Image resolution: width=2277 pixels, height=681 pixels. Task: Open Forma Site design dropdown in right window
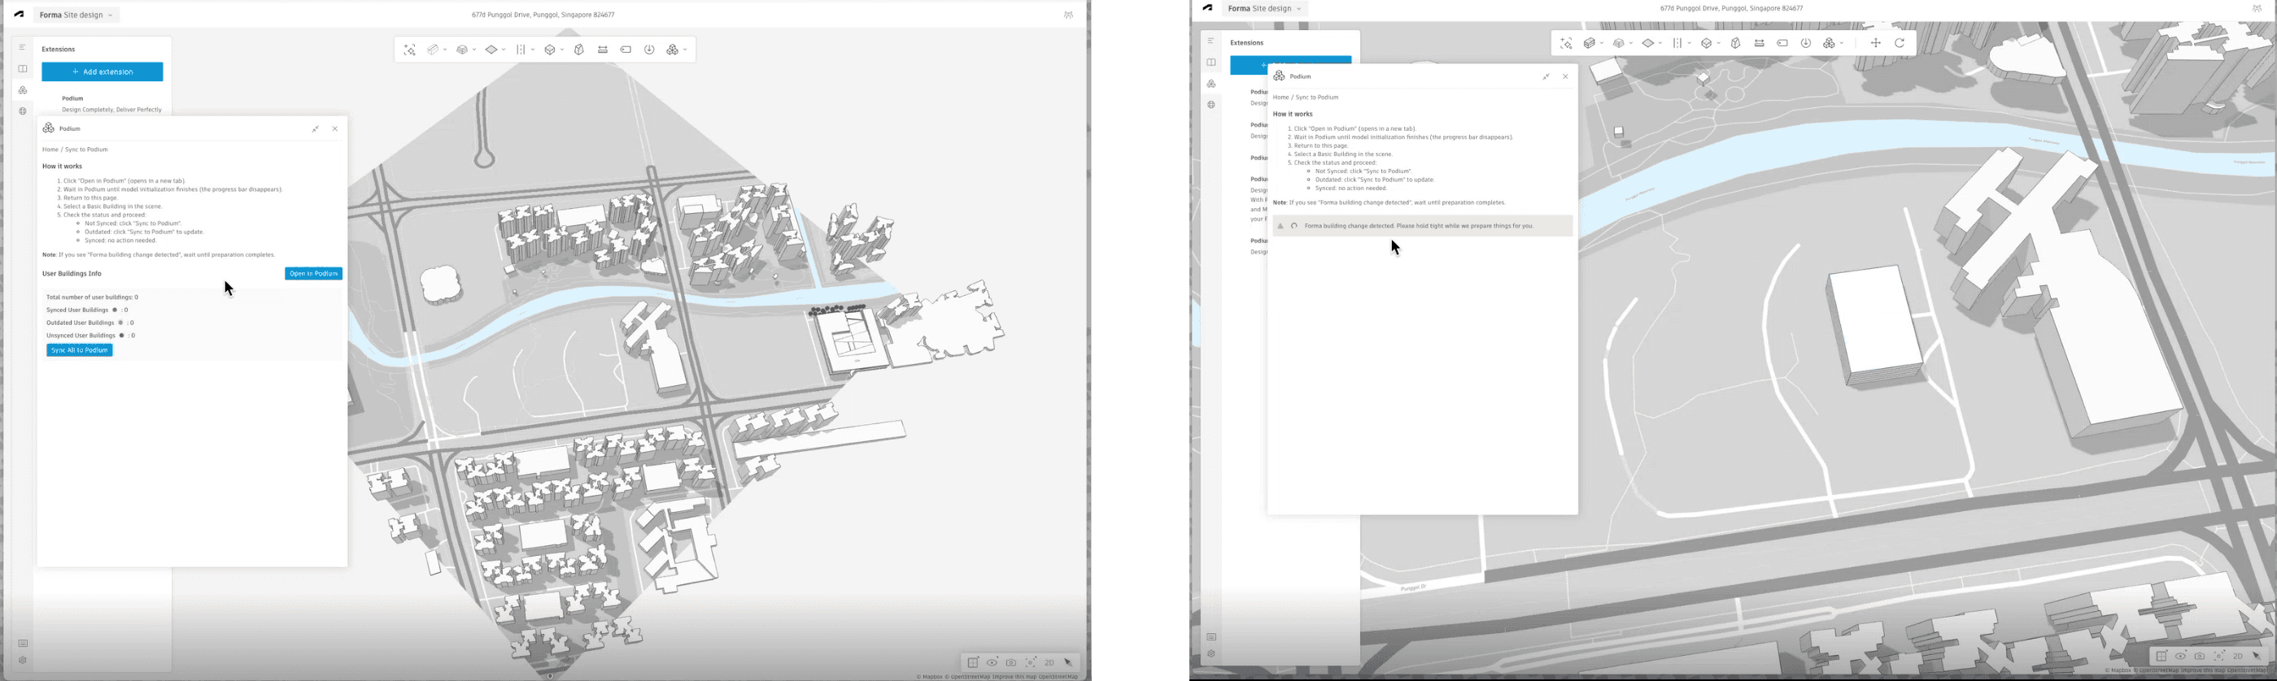pos(1265,9)
